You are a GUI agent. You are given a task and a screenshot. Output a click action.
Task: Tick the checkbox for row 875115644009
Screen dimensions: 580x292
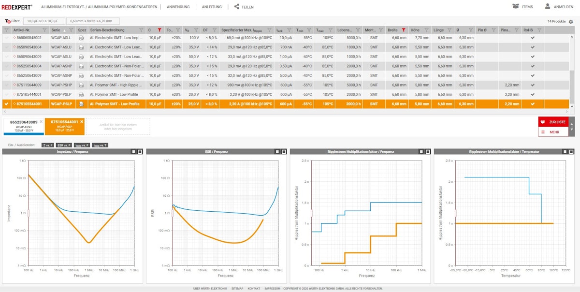(x=6, y=85)
